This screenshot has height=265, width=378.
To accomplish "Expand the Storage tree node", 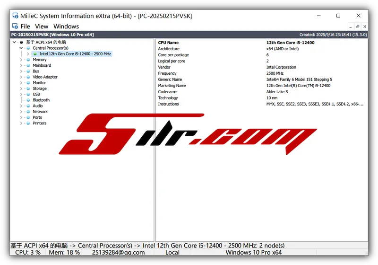I will coord(21,88).
